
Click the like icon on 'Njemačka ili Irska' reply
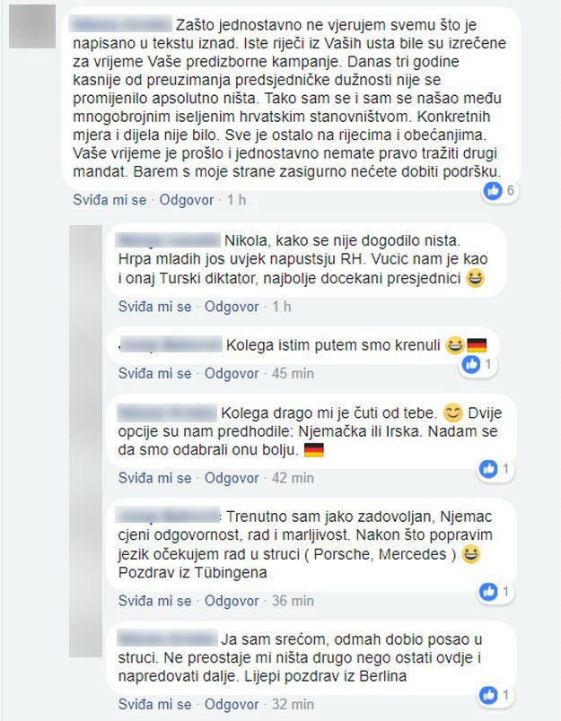pos(488,468)
